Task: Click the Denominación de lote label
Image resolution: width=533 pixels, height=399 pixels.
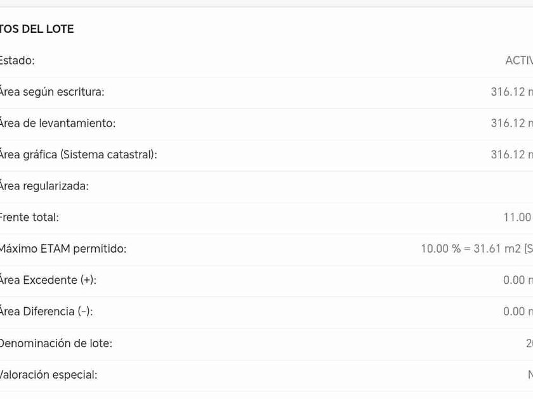Action: 56,343
